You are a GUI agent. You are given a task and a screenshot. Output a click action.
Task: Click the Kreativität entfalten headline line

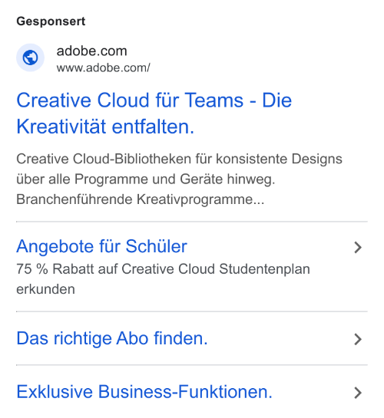[x=105, y=127]
